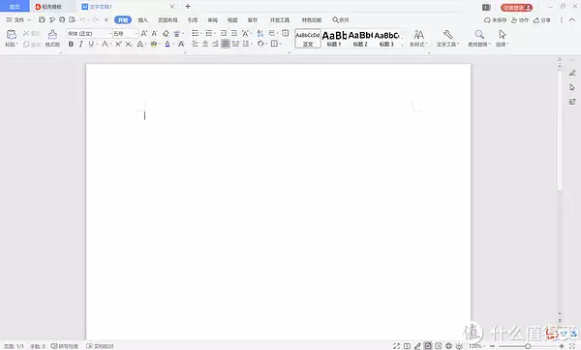This screenshot has width=581, height=350.
Task: Click the 分享 share button
Action: coord(542,20)
